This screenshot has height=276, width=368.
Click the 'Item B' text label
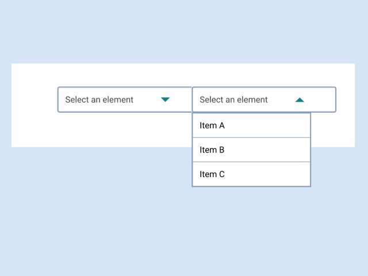click(212, 150)
